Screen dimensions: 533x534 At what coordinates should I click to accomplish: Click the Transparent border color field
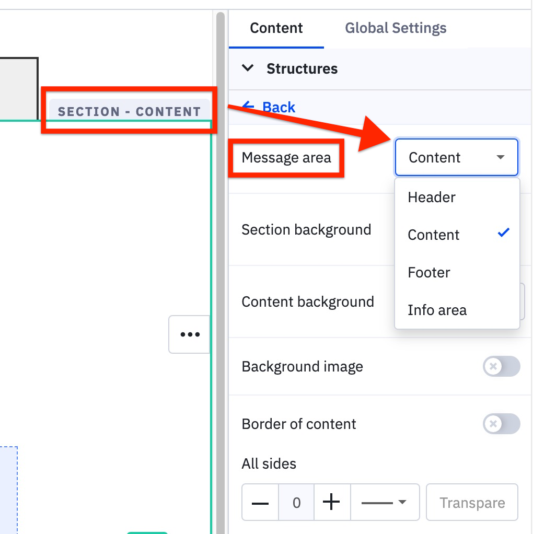(472, 503)
